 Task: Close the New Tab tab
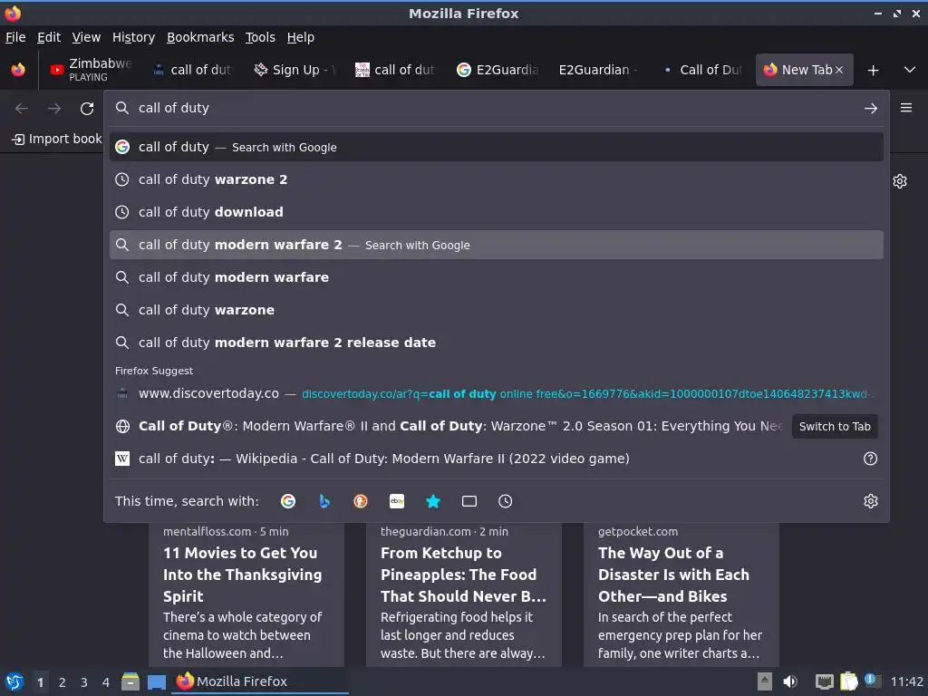pos(838,70)
